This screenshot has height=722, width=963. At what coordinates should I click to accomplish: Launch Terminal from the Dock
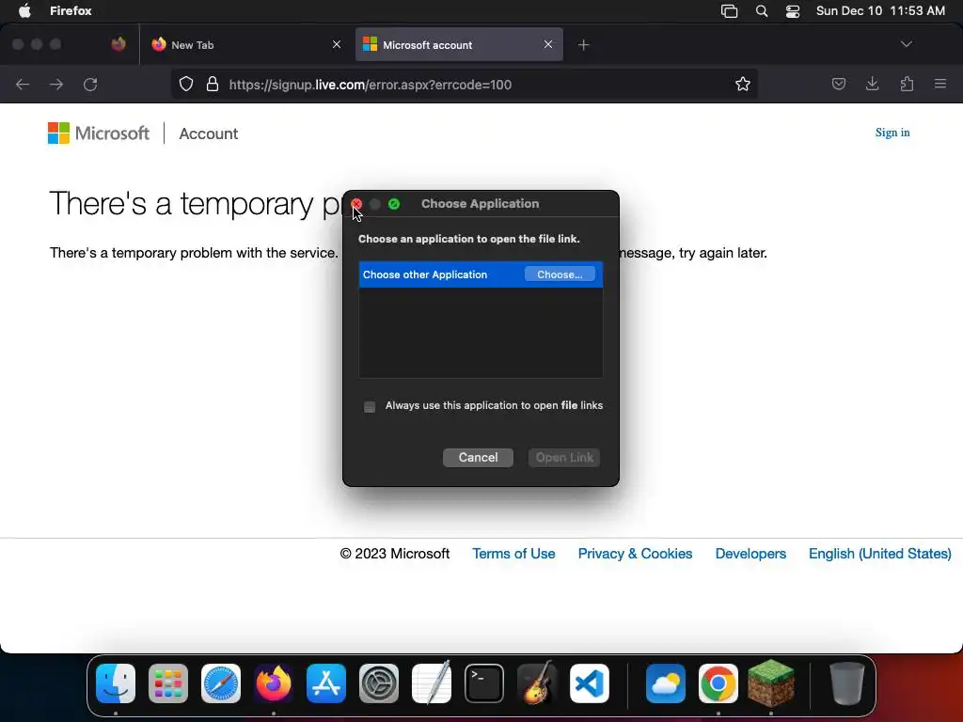[x=484, y=683]
